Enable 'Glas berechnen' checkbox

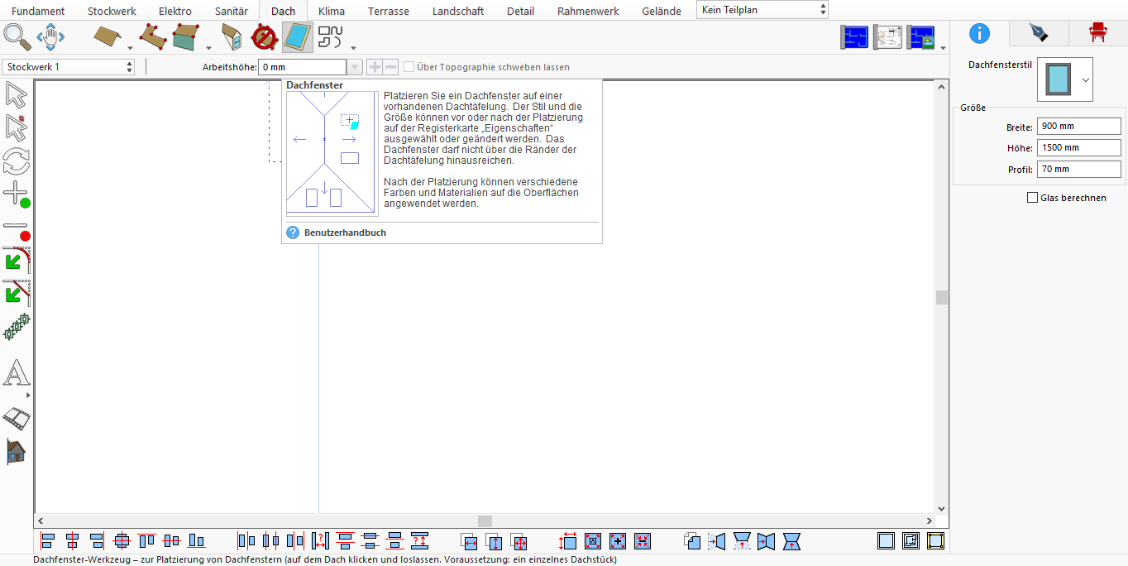pyautogui.click(x=1032, y=198)
